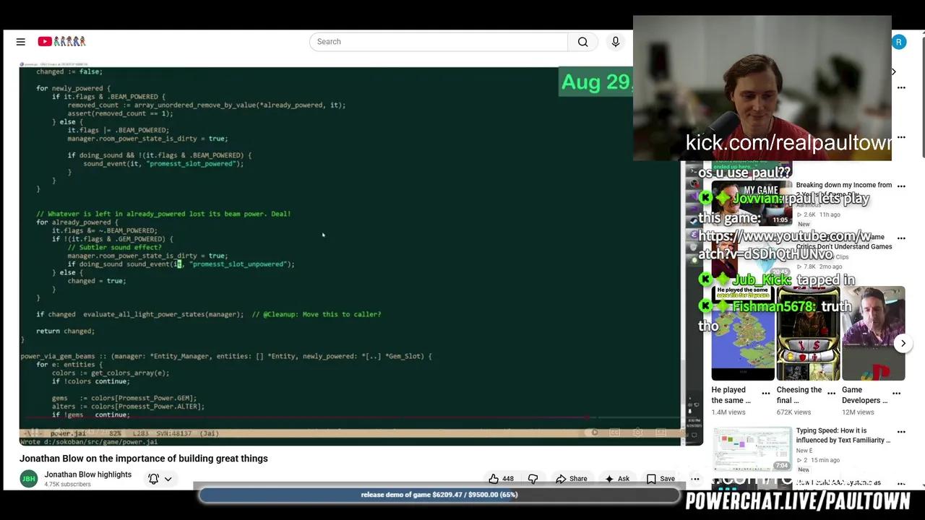
Task: Open options for He played the same short
Action: [x=766, y=394]
